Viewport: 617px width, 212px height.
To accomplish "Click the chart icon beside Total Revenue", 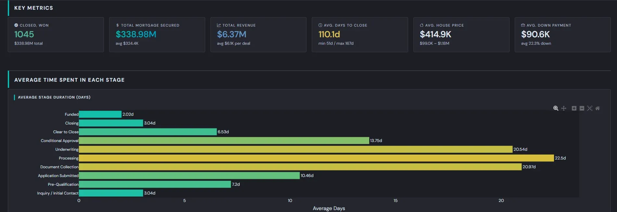I will click(219, 25).
